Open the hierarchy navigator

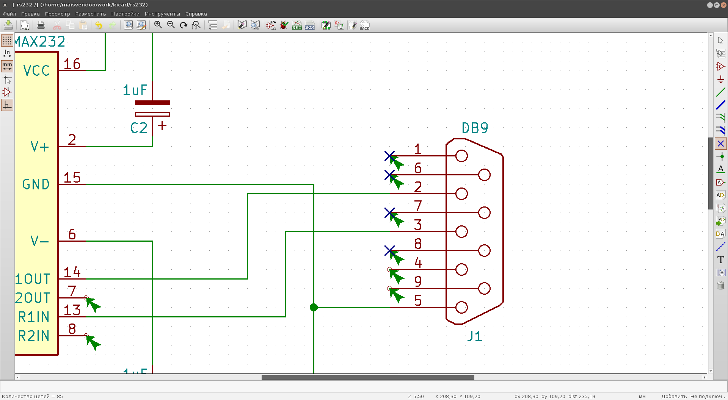[x=213, y=25]
